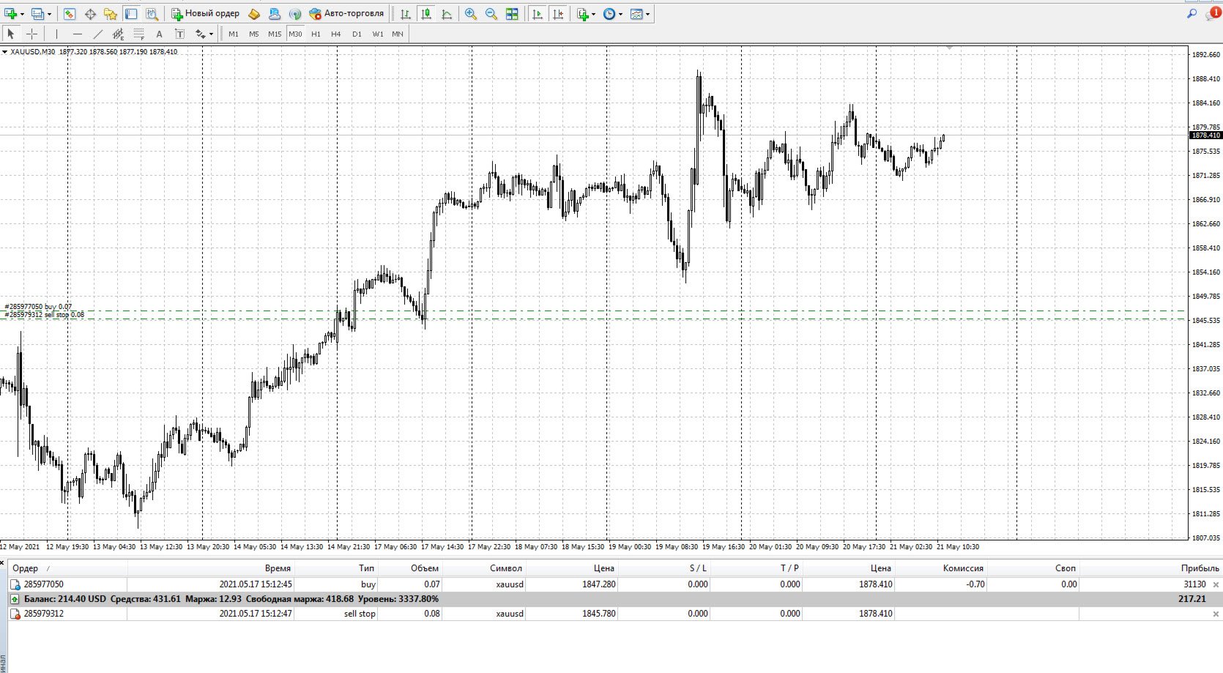Open the Indicators list button
Image resolution: width=1223 pixels, height=673 pixels.
point(582,14)
